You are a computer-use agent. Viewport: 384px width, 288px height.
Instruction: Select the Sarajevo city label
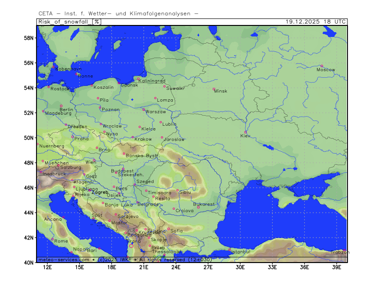point(128,217)
